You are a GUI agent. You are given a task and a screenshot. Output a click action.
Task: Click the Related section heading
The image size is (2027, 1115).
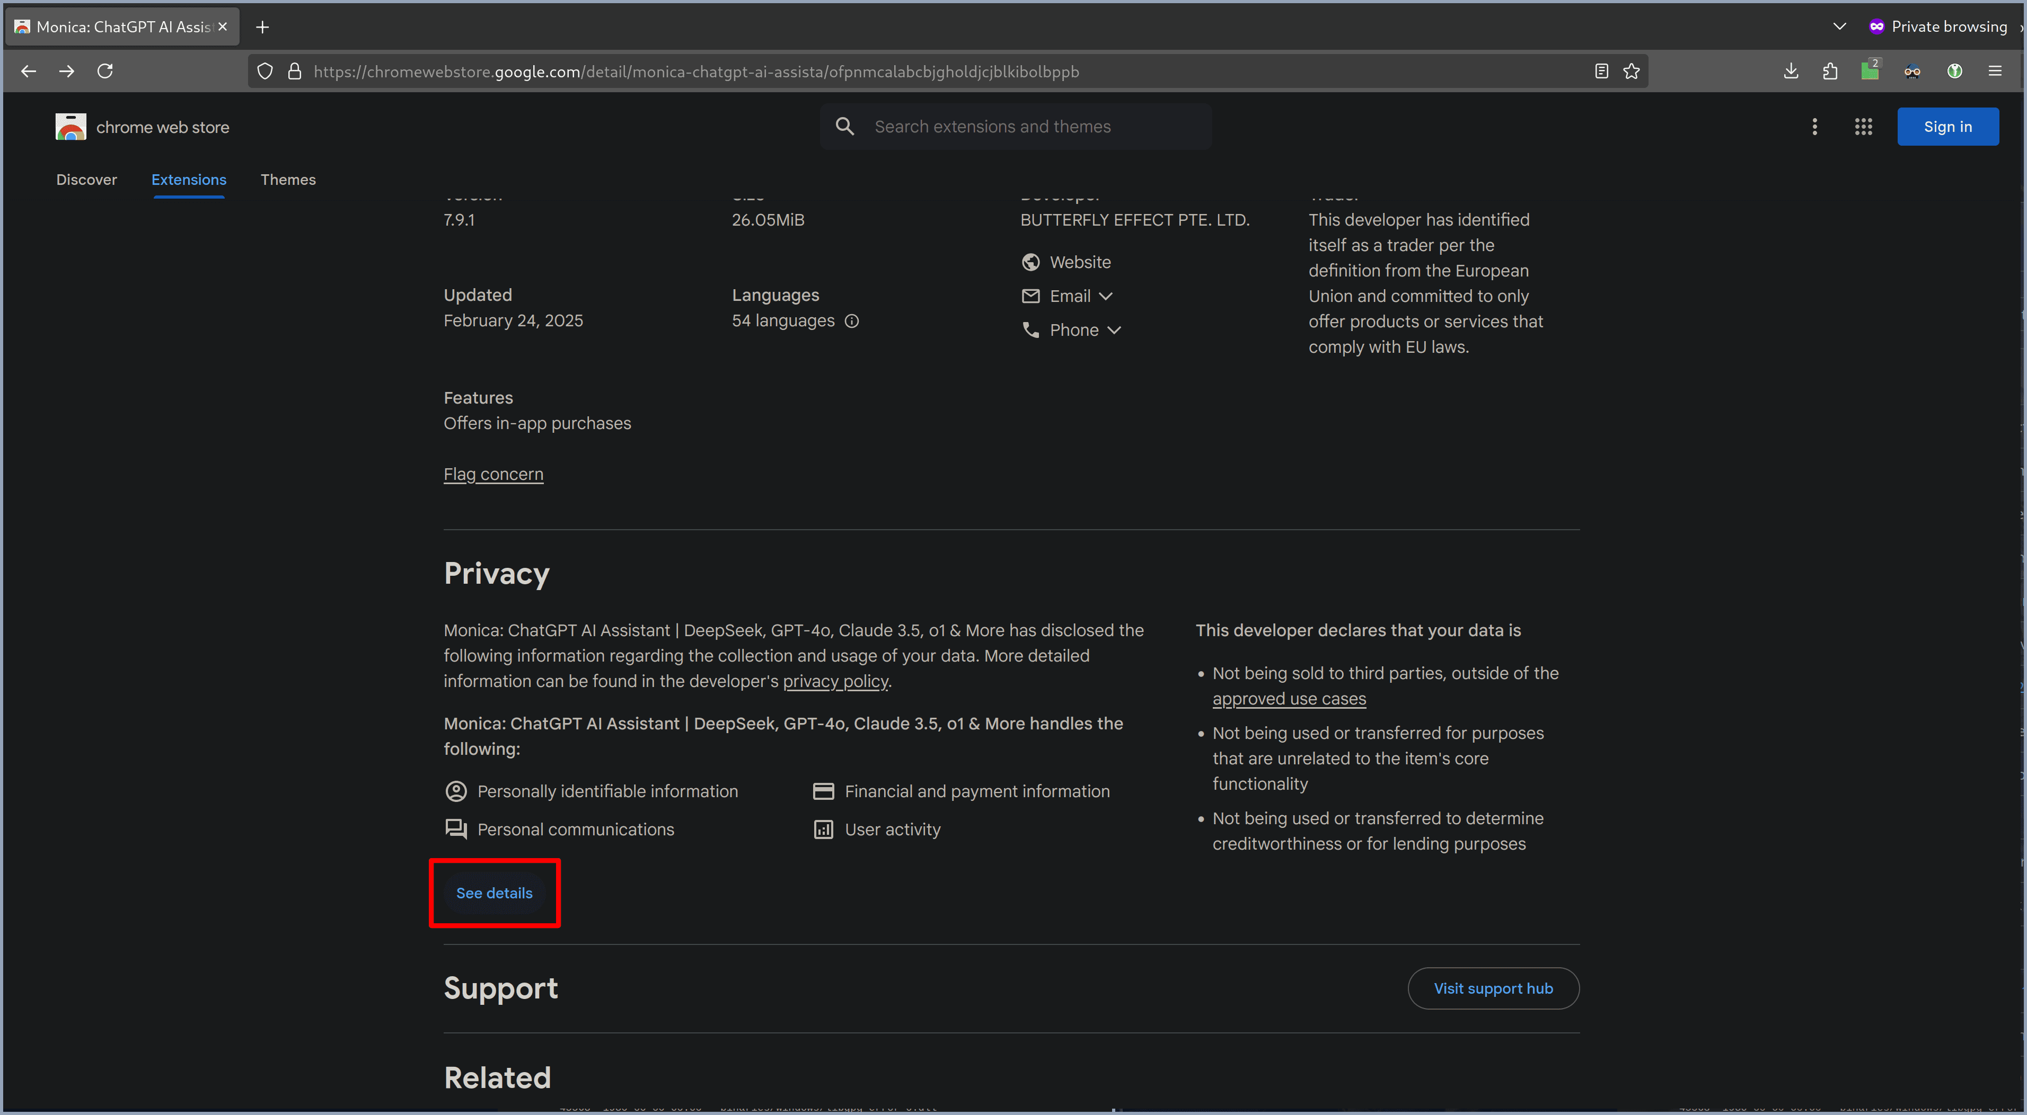(x=497, y=1078)
